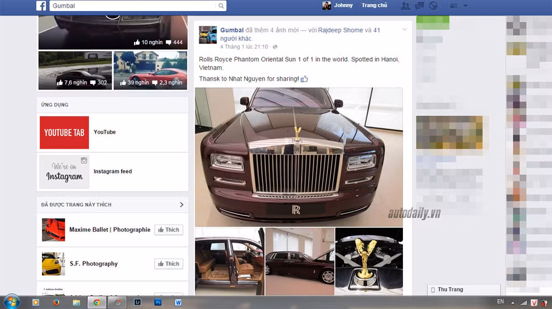The width and height of the screenshot is (552, 309).
Task: Open Rajdeep Shome profile link
Action: point(341,30)
